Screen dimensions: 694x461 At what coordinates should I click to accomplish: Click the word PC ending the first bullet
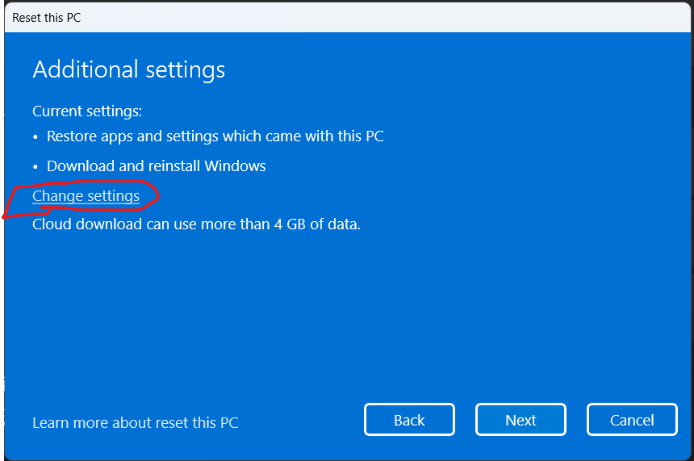(x=374, y=136)
